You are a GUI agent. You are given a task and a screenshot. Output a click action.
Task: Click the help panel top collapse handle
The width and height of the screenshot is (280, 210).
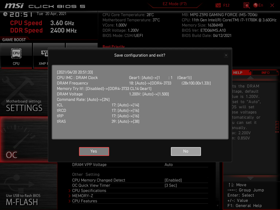coord(250,77)
